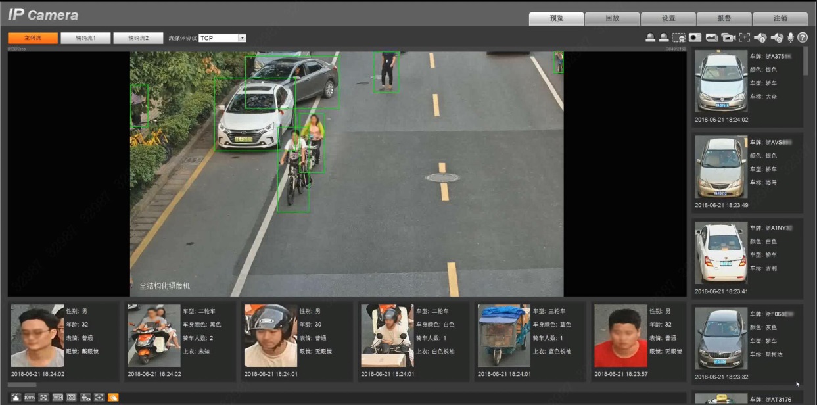Select the 辅码流2 sub stream button
817x405 pixels.
138,38
